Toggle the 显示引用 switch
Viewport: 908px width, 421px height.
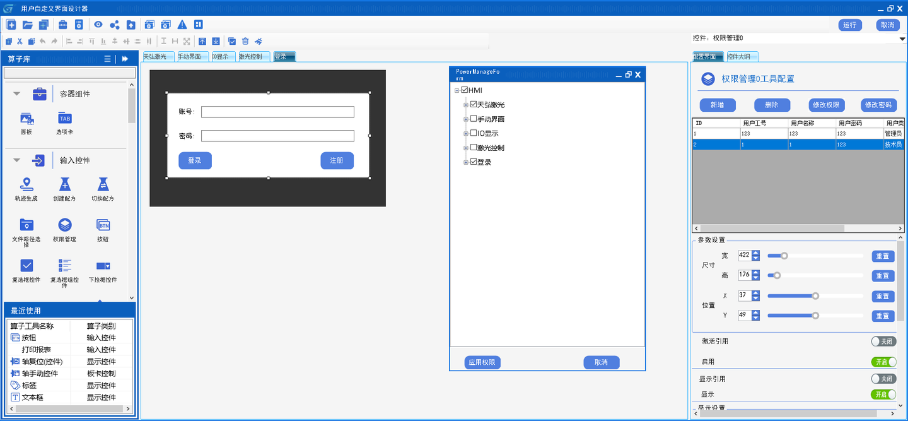pos(883,379)
